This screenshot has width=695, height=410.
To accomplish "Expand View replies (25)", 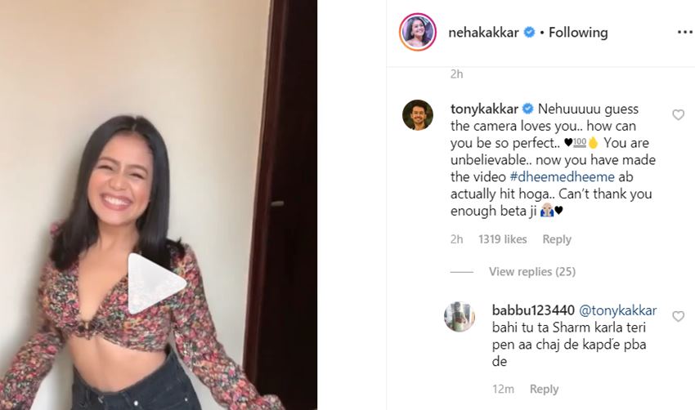I will [x=532, y=271].
